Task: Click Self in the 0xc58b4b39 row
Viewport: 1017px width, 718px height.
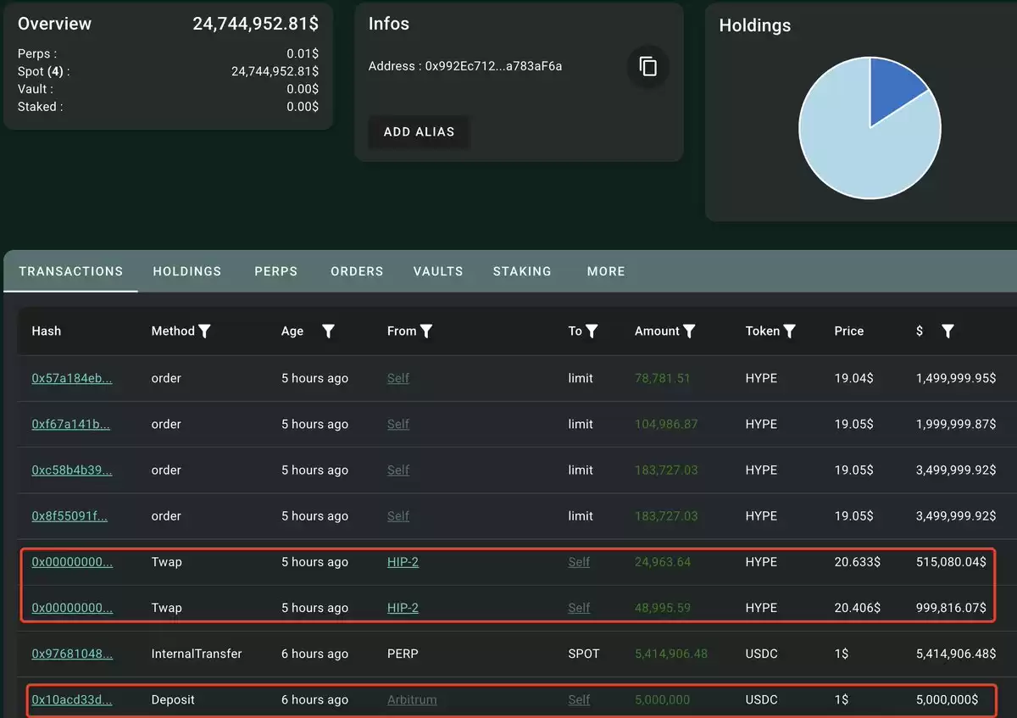Action: pyautogui.click(x=398, y=470)
